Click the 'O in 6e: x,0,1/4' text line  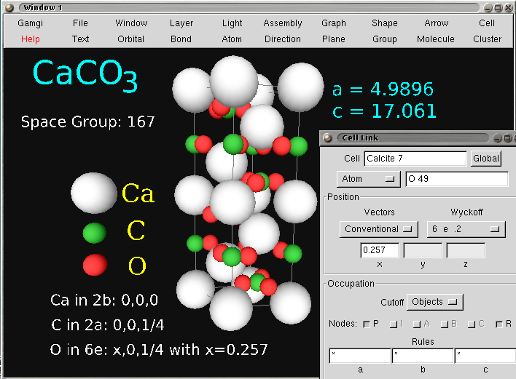coord(159,350)
